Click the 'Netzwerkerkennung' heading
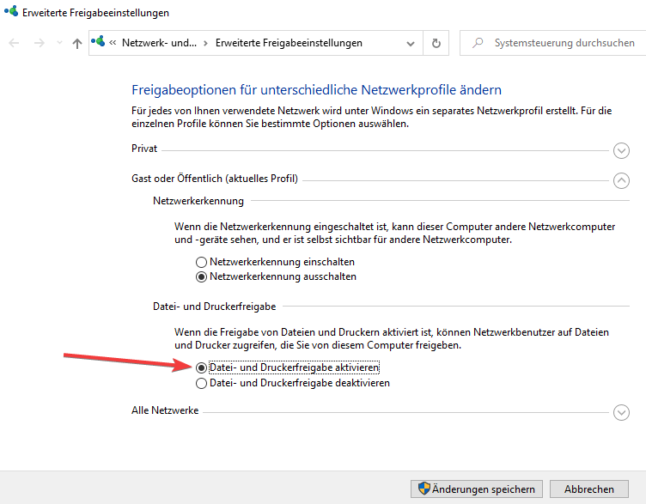 click(x=198, y=201)
